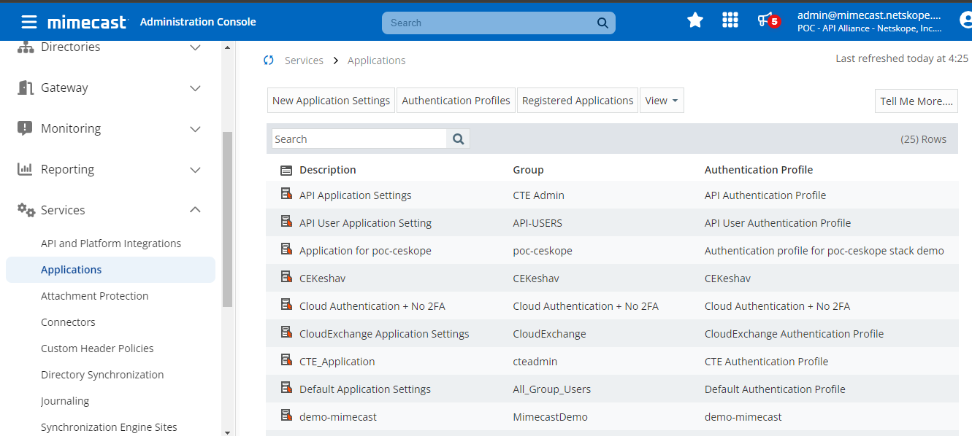
Task: Click the magnifier icon in table search
Action: 459,139
